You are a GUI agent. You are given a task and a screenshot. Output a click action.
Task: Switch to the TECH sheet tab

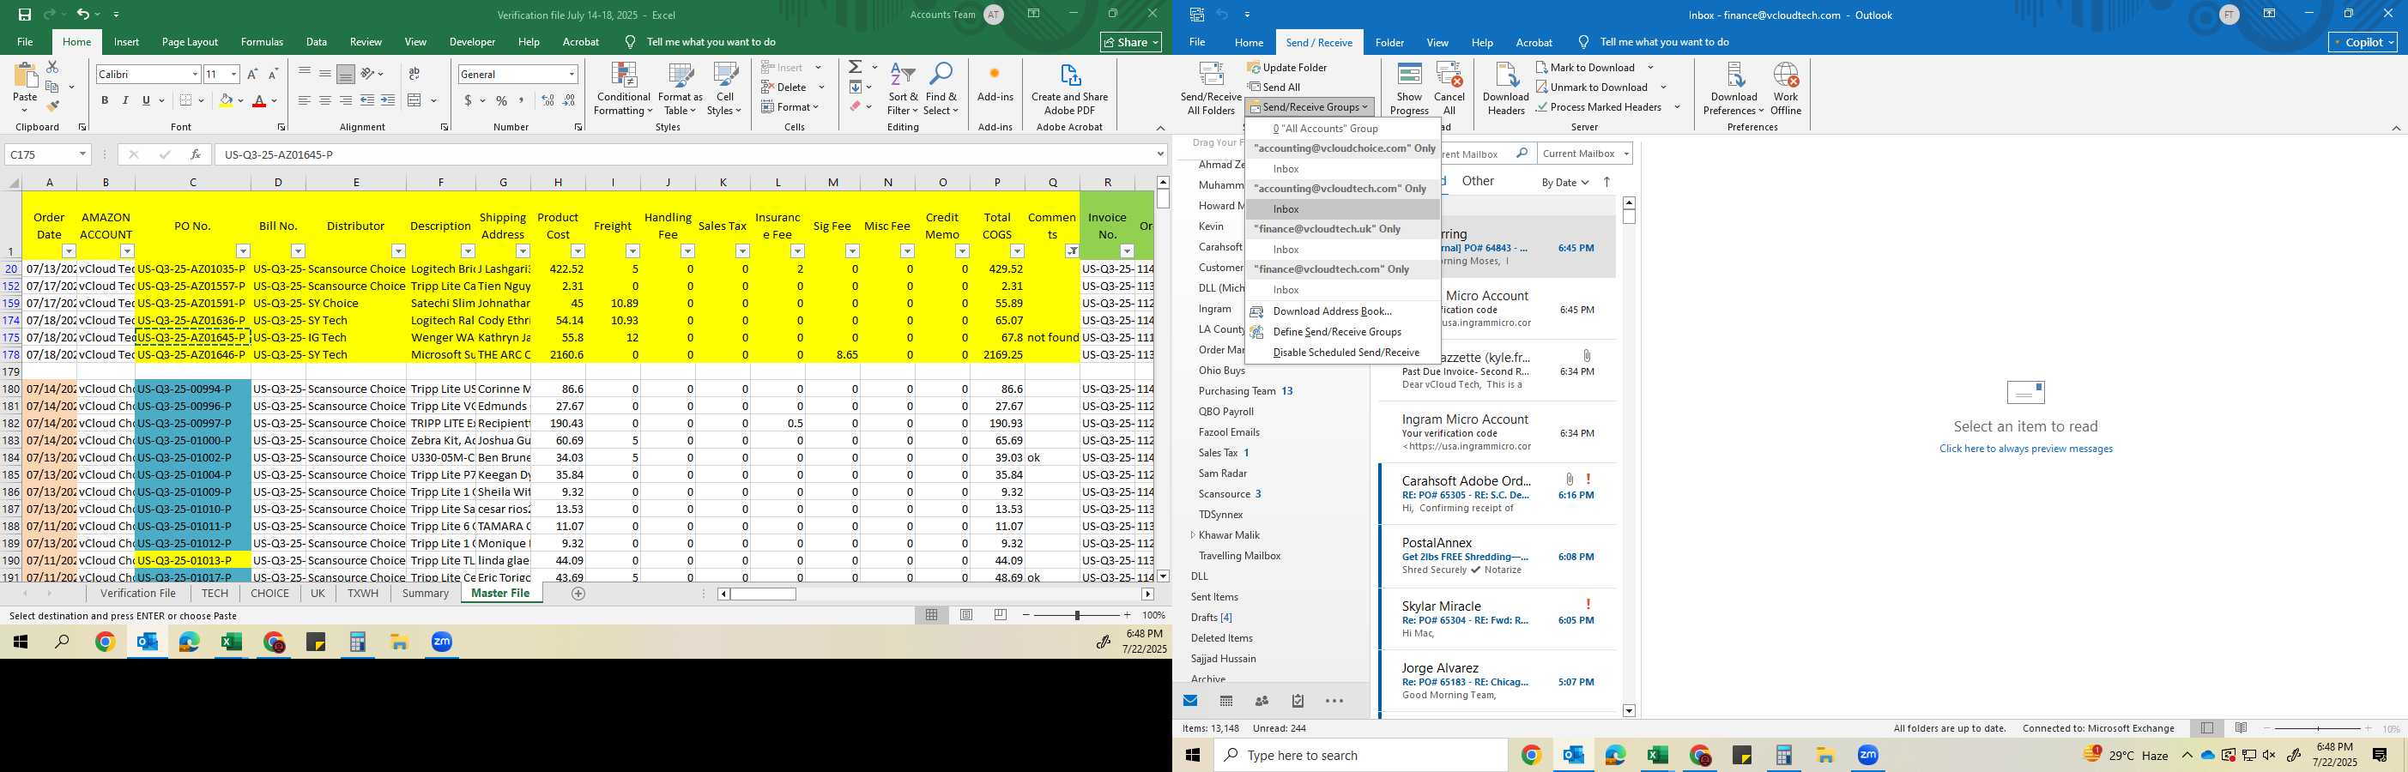click(215, 594)
